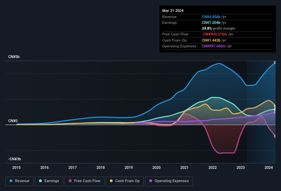Click the 2016 x-axis label
Screen dimensions: 281x191
click(44, 167)
